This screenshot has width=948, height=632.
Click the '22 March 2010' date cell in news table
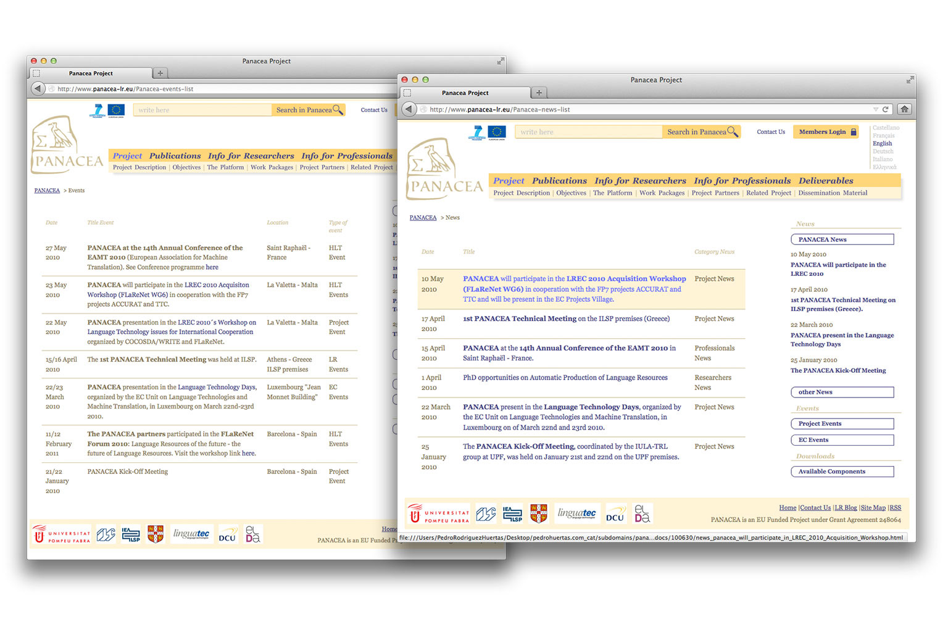pos(436,412)
